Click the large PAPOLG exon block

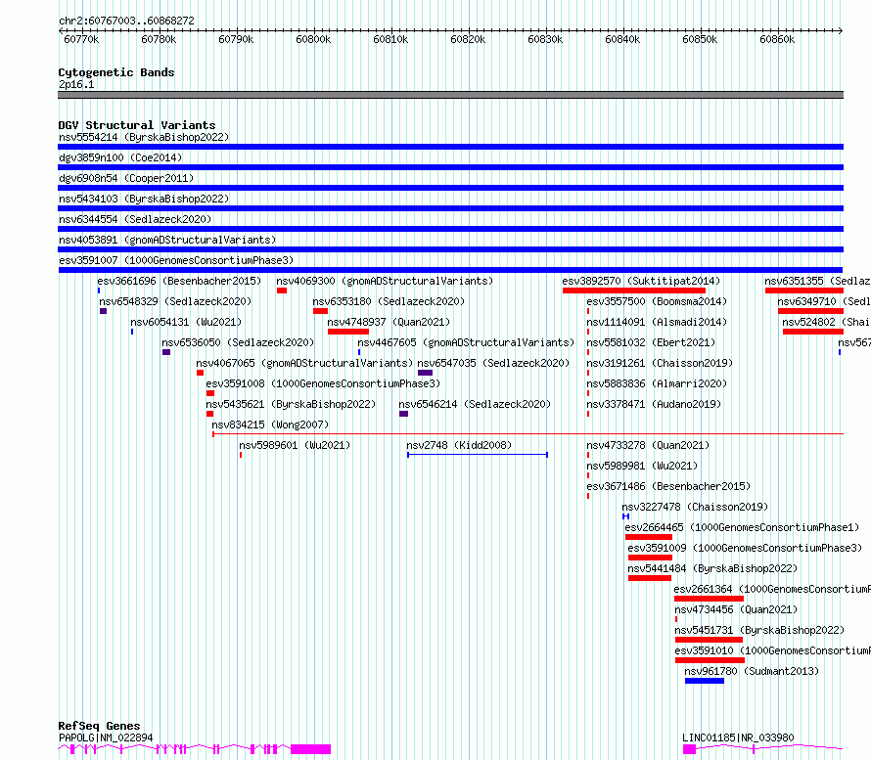(310, 749)
